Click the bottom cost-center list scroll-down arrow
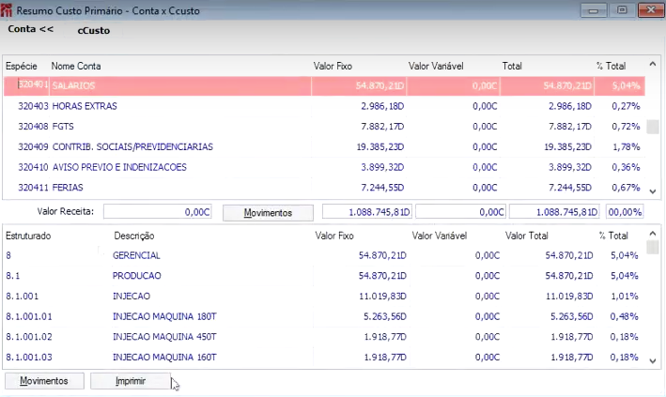666x397 pixels. click(653, 361)
